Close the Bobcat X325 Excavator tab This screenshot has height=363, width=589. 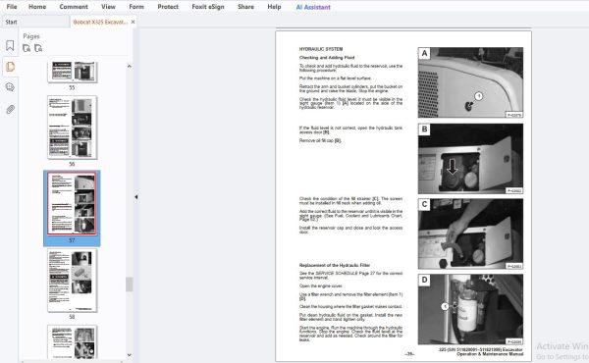pos(133,22)
